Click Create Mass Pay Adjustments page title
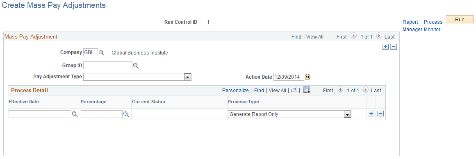The height and width of the screenshot is (159, 476). click(54, 5)
